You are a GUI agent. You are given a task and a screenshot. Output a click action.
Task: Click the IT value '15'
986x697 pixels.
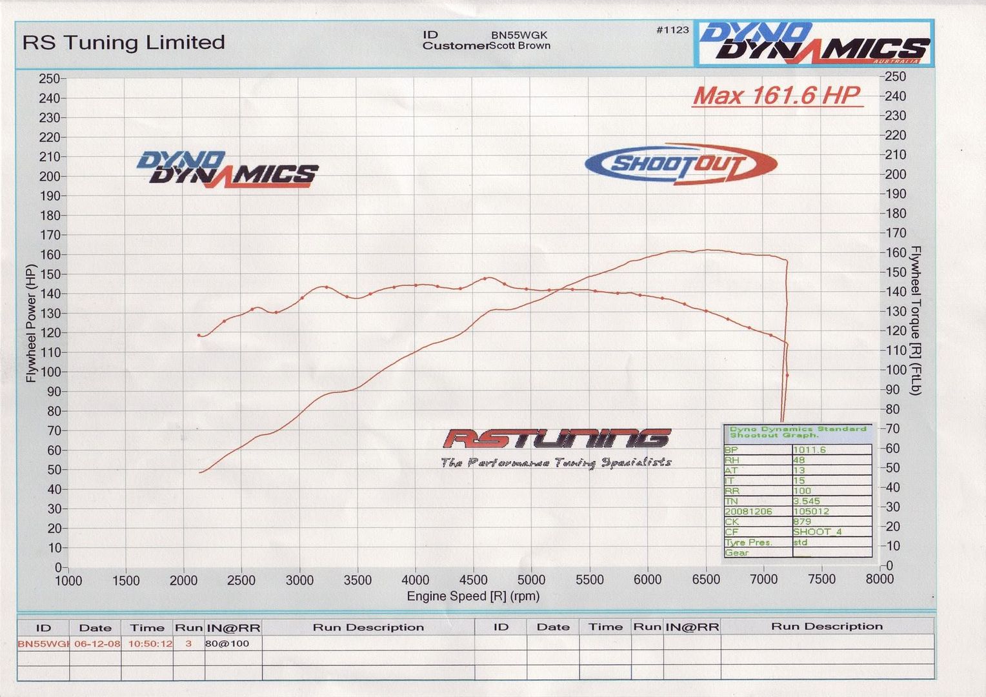799,481
